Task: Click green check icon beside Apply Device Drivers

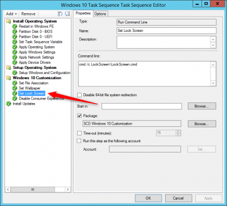Action: pos(15,62)
